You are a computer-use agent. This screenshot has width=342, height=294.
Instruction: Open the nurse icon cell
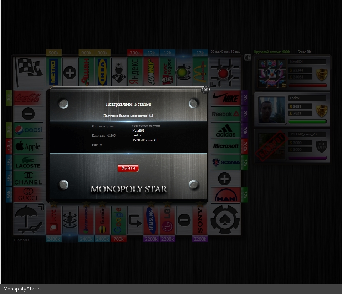click(119, 71)
